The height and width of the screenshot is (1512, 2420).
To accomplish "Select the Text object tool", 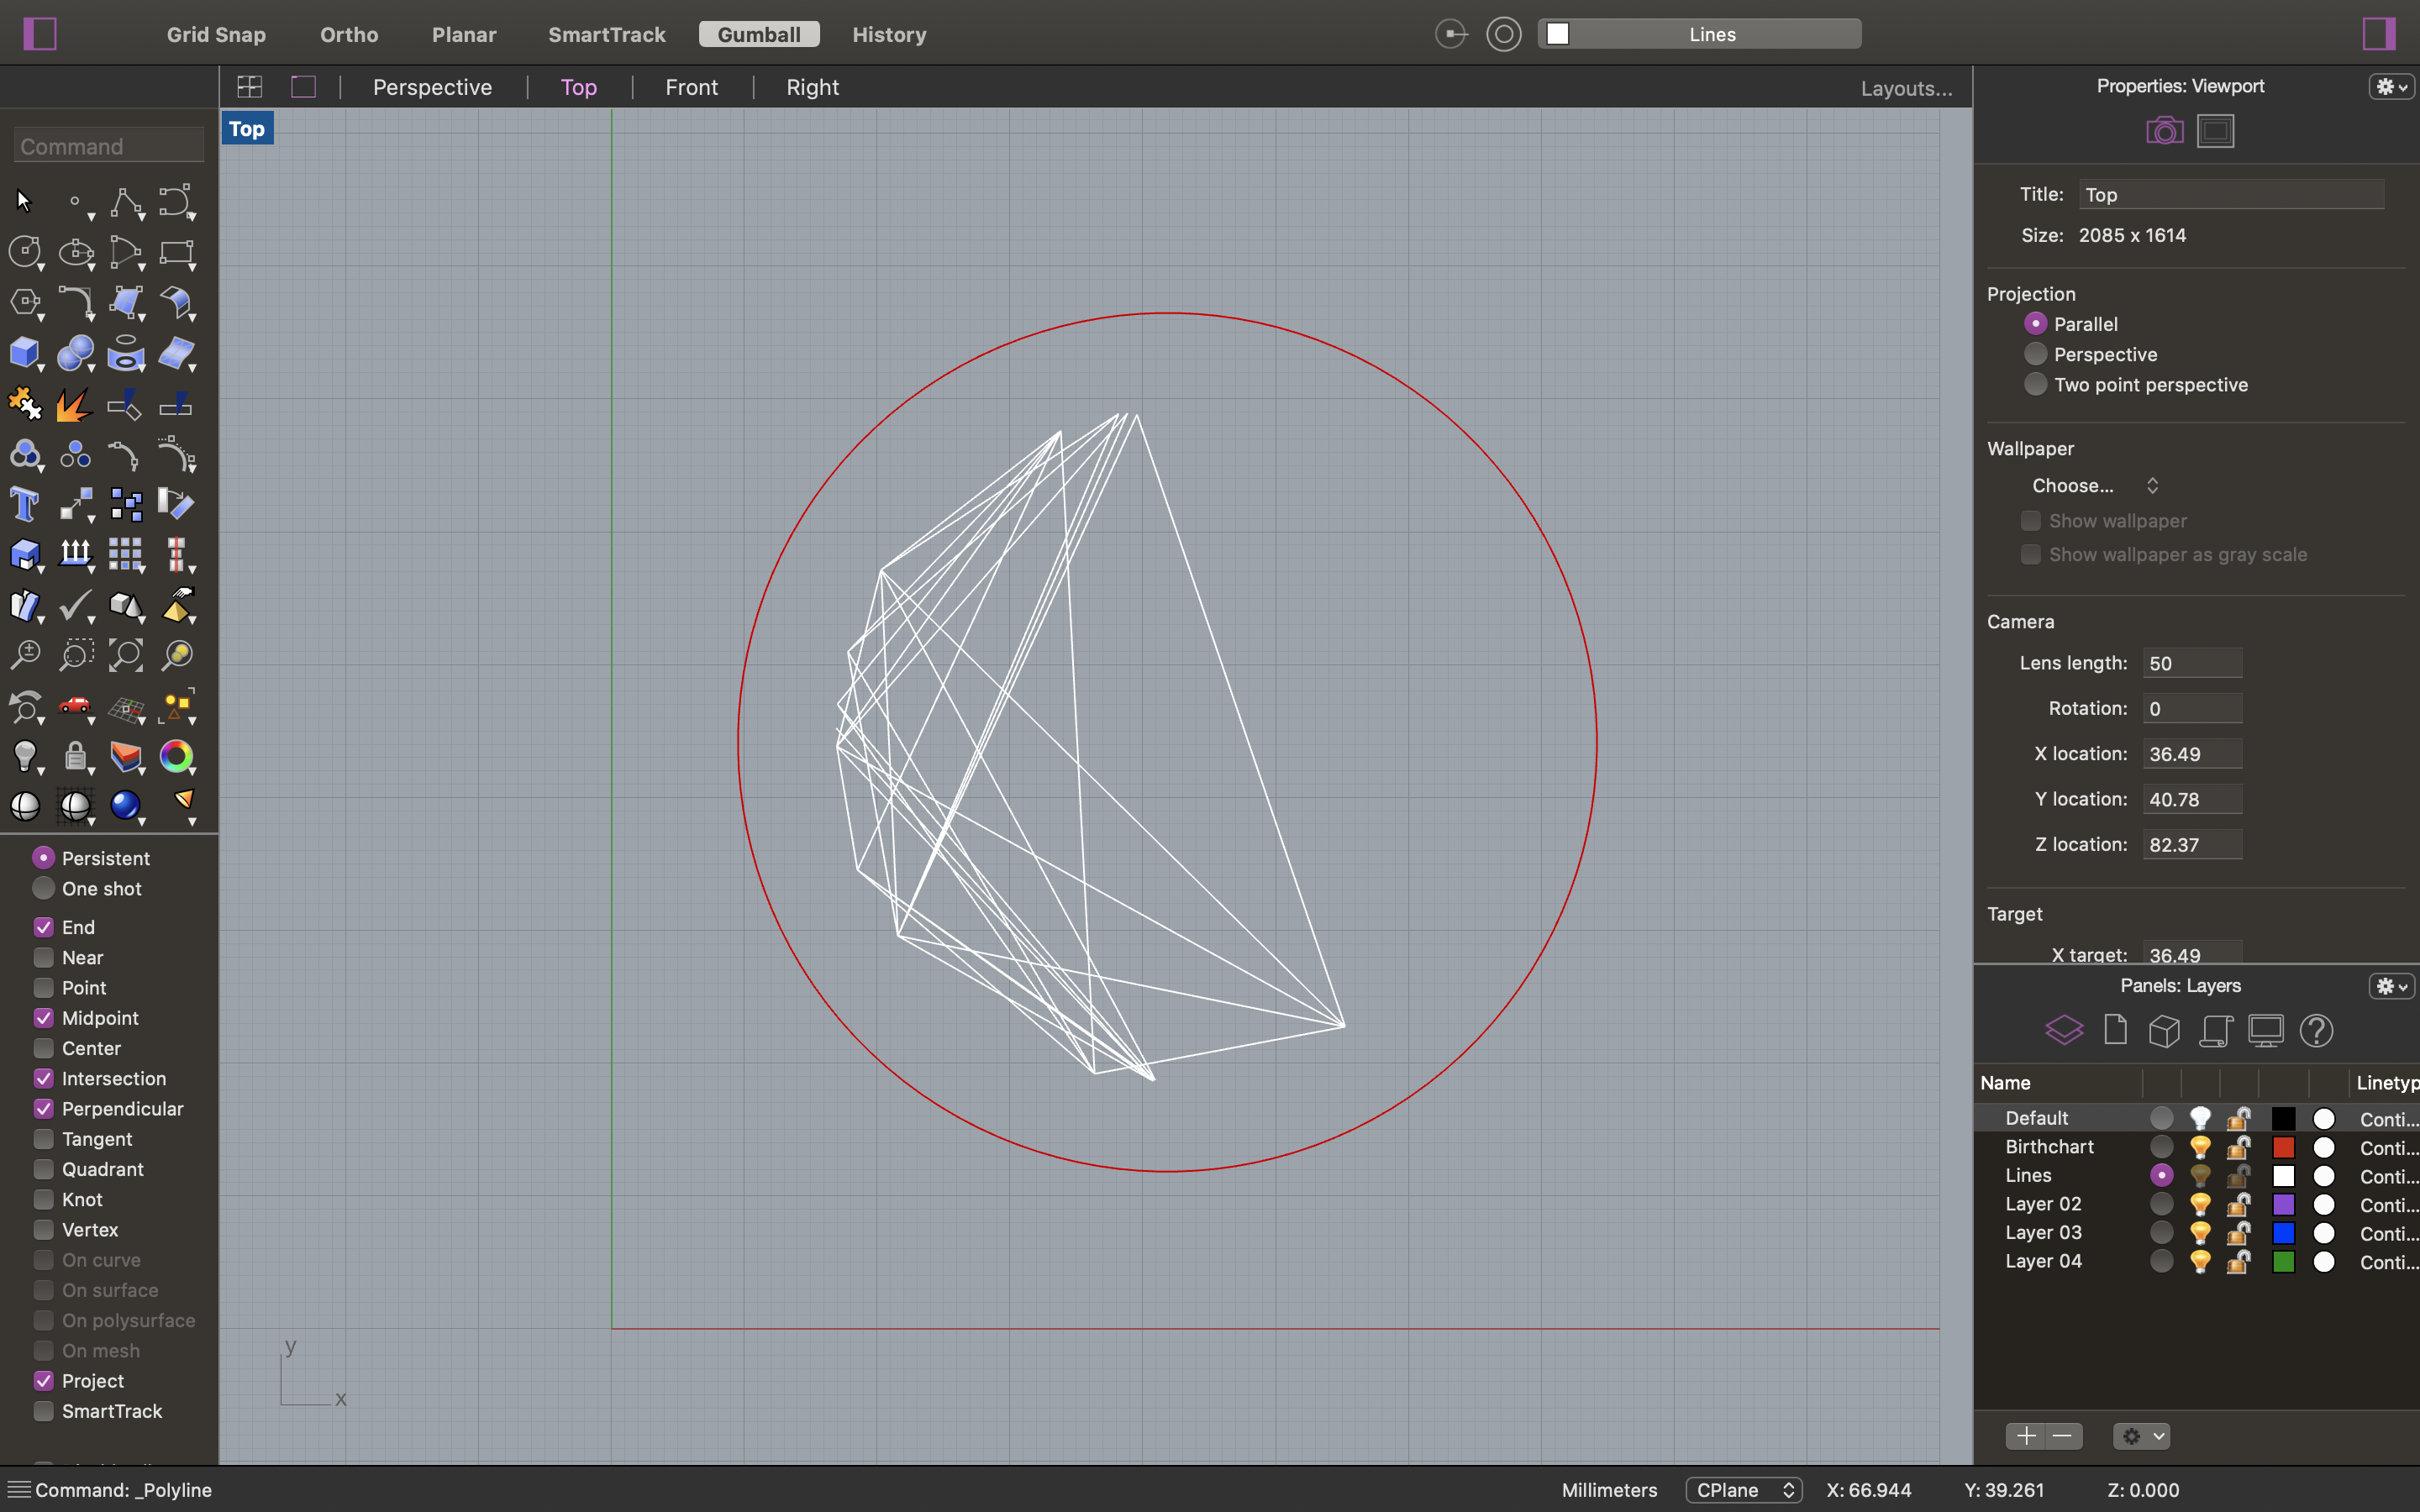I will (x=24, y=504).
